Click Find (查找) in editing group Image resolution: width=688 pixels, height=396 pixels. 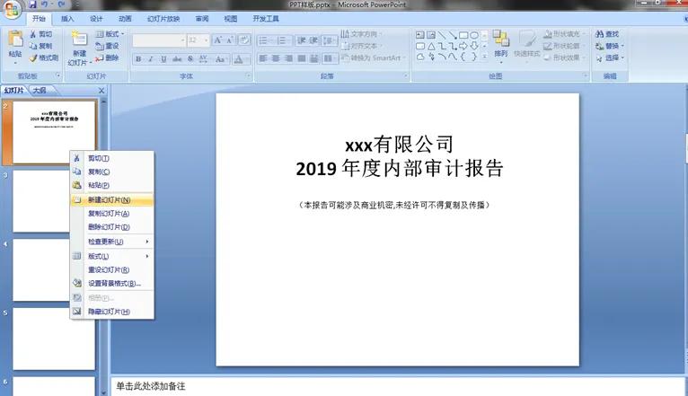coord(607,34)
